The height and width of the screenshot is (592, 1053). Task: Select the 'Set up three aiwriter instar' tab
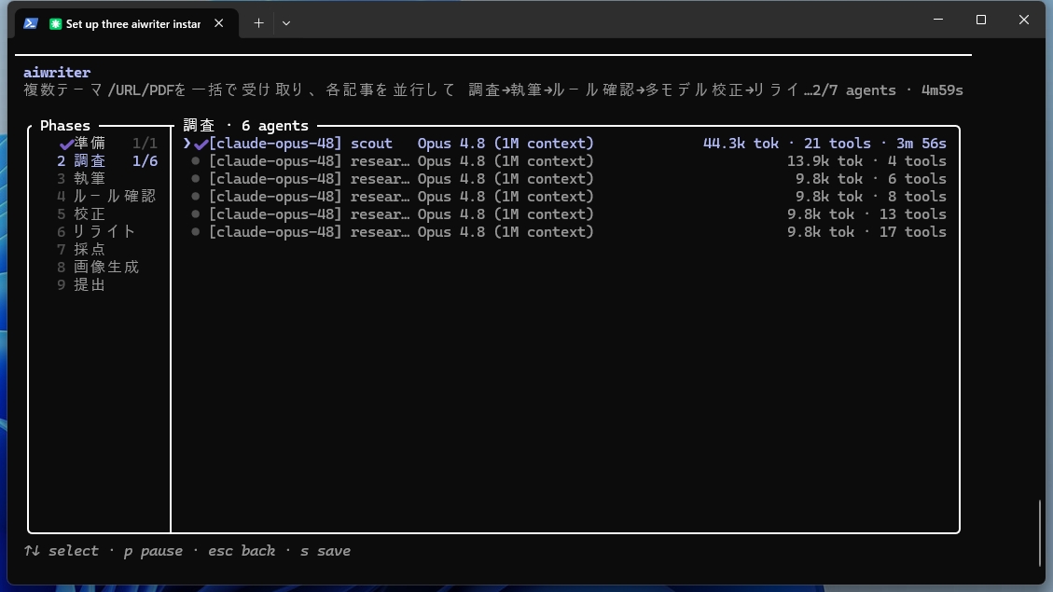[x=127, y=23]
